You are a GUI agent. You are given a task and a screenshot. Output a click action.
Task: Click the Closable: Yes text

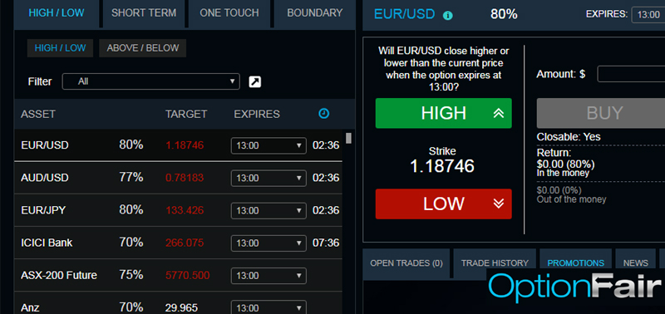[569, 137]
